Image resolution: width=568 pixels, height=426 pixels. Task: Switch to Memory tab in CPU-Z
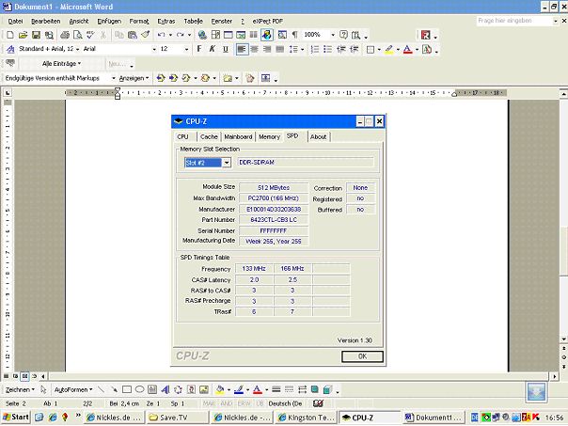(x=269, y=137)
